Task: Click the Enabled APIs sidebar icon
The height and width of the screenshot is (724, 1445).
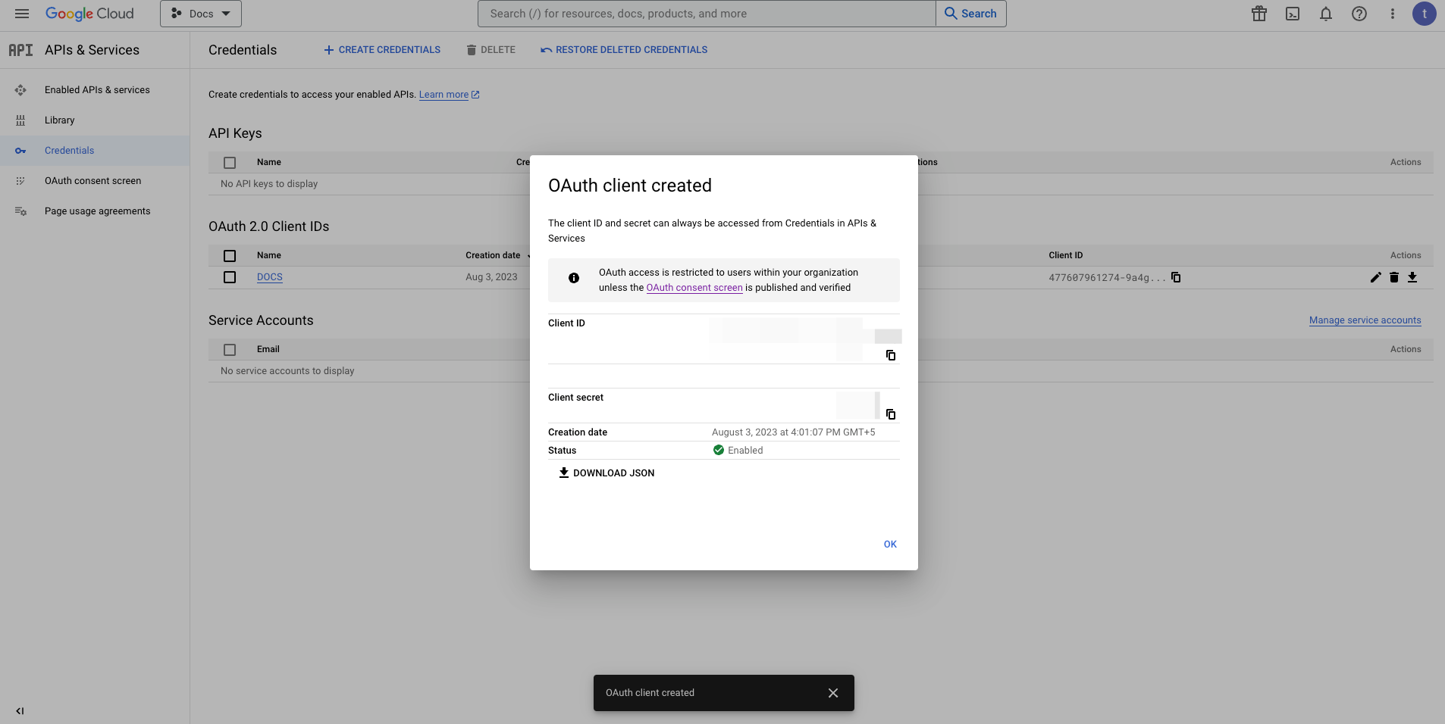Action: coord(20,90)
